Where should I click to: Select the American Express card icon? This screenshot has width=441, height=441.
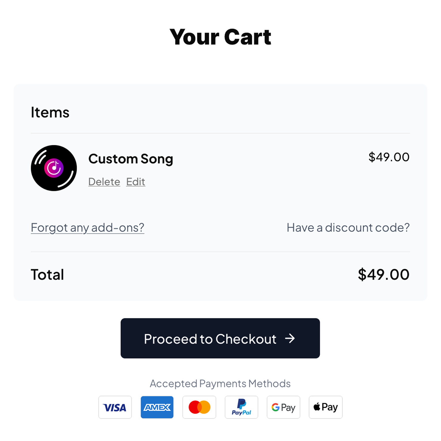pyautogui.click(x=157, y=407)
